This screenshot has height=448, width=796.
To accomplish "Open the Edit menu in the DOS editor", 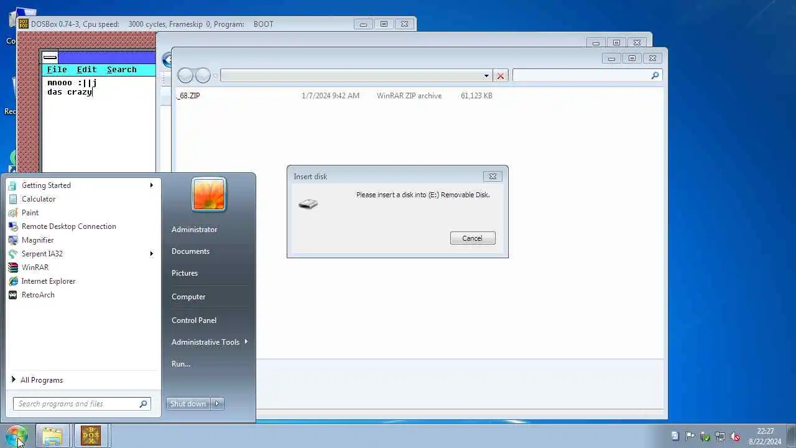I will 86,70.
